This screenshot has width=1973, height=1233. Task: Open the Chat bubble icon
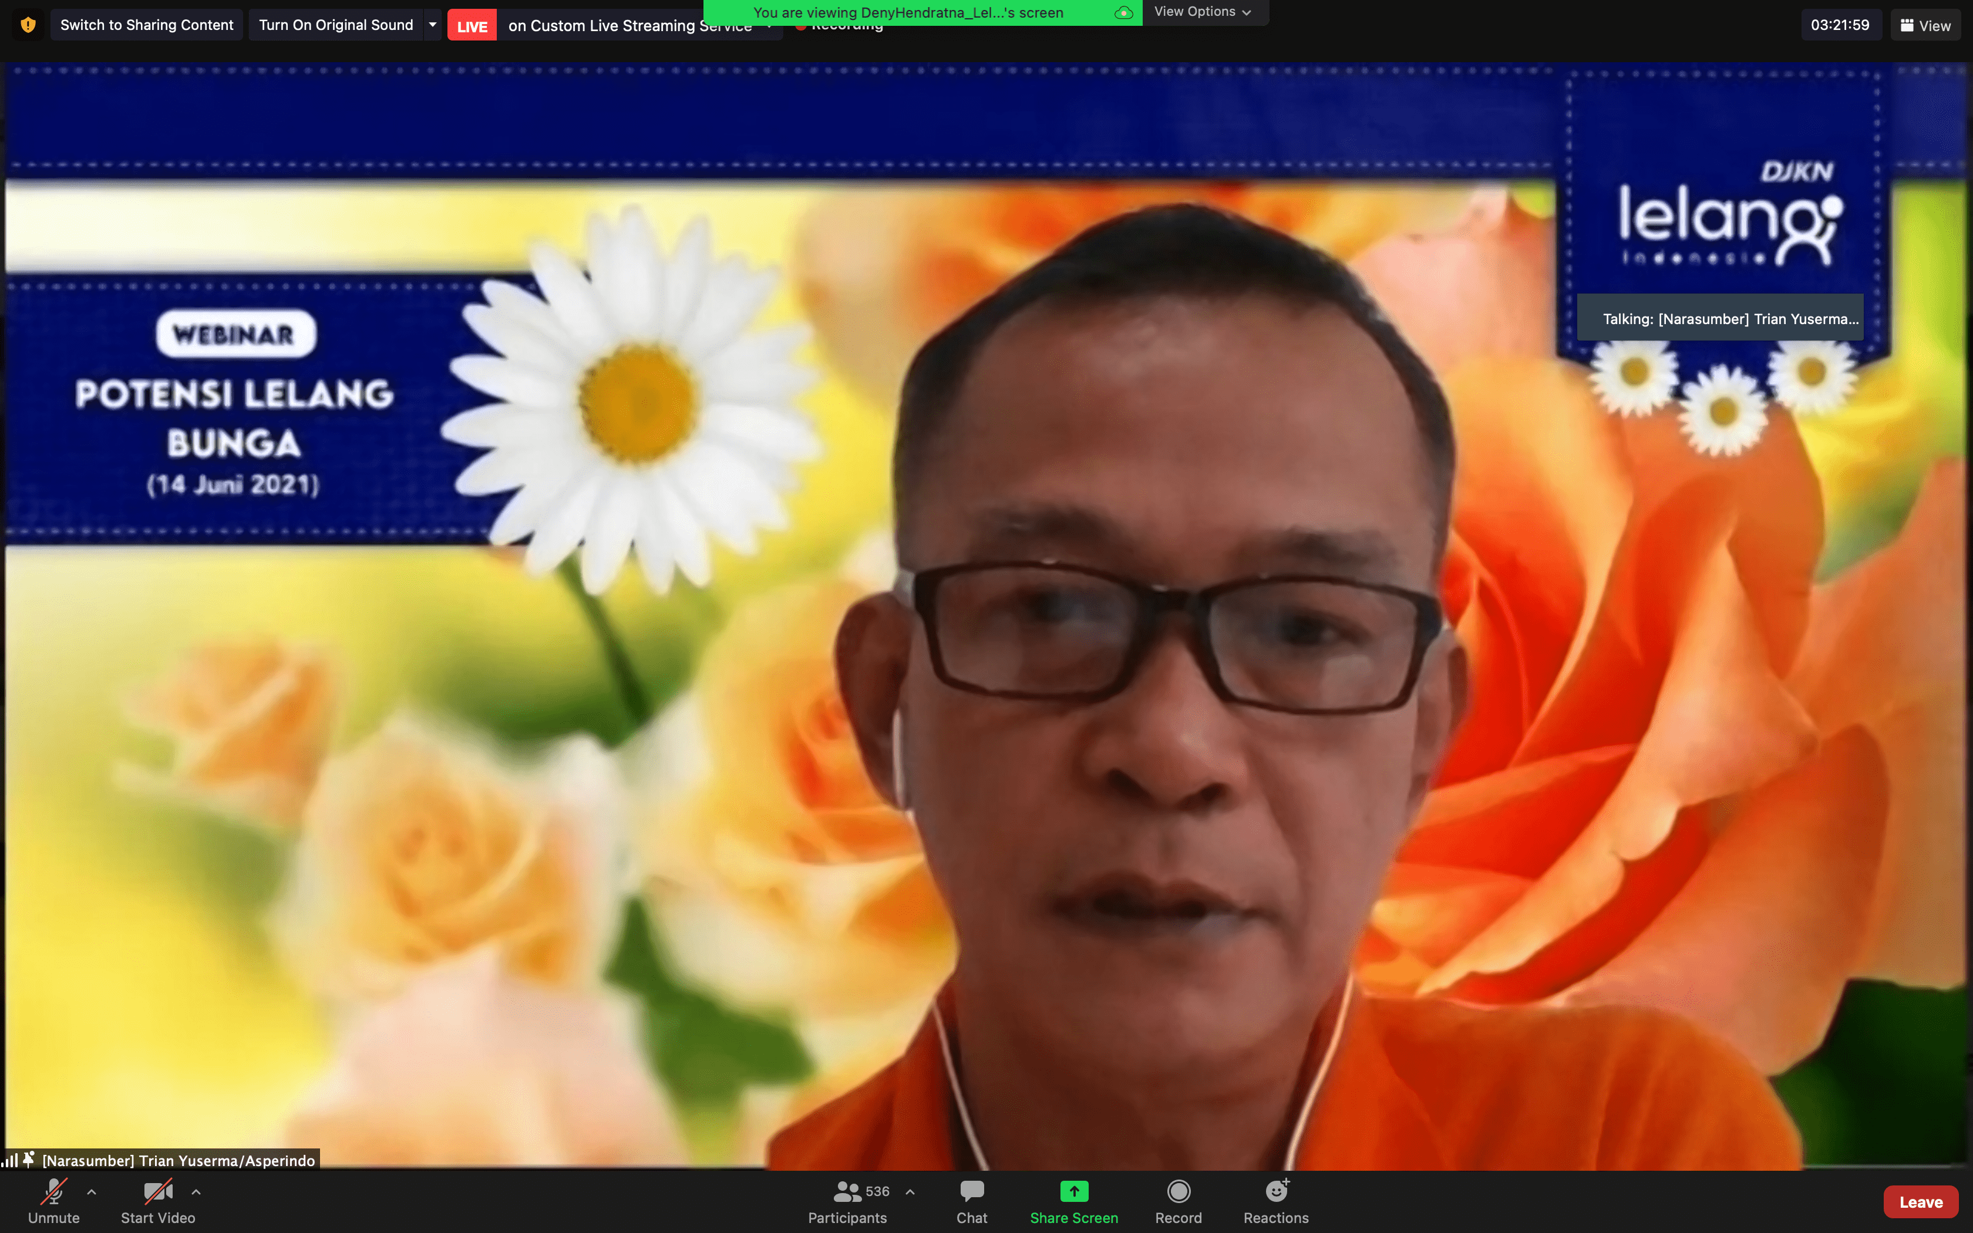971,1192
